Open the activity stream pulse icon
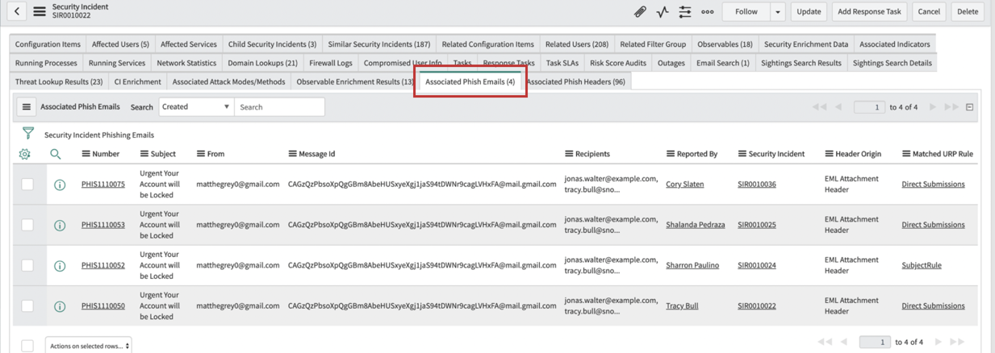The height and width of the screenshot is (353, 995). point(663,11)
